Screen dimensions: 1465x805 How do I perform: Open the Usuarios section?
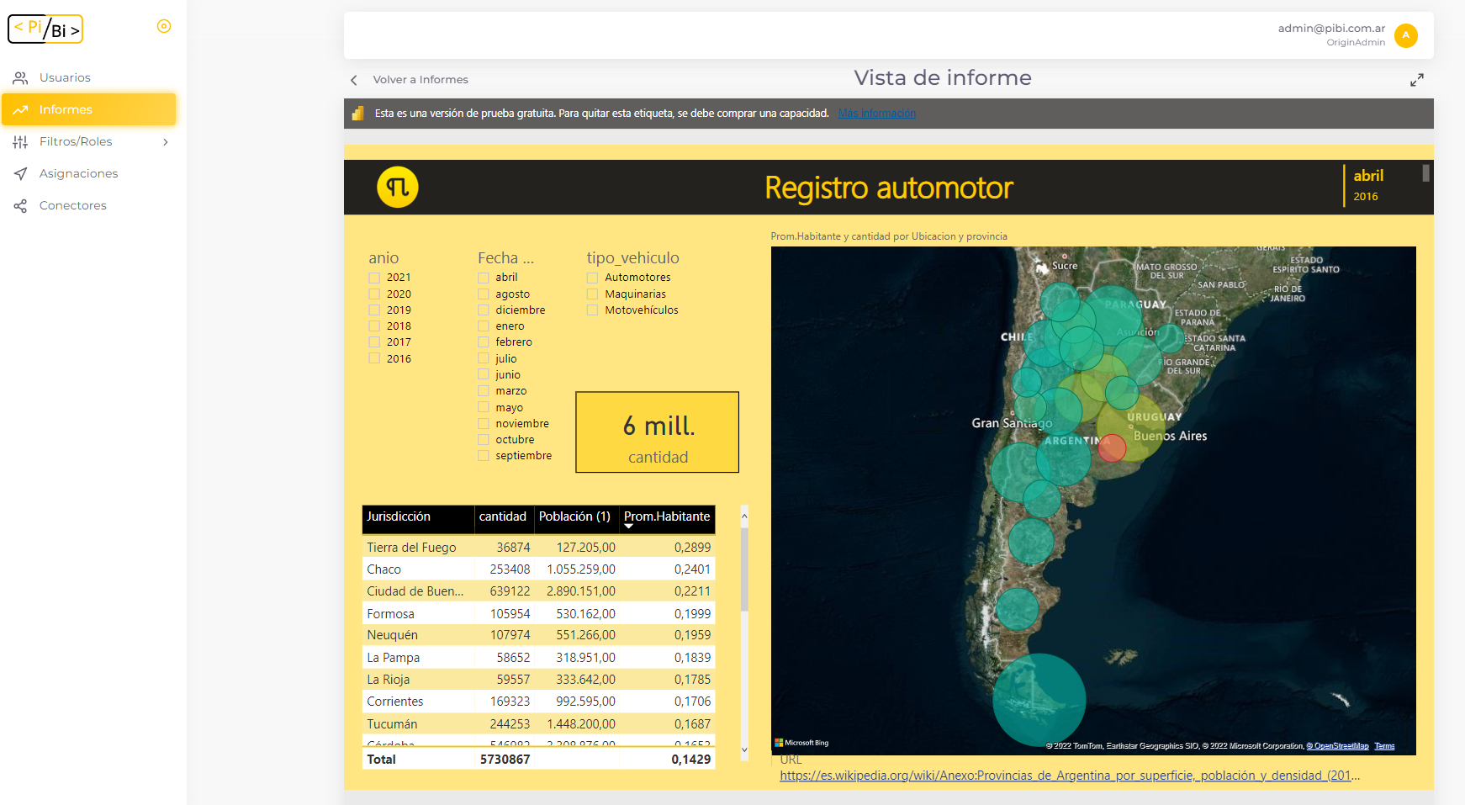(65, 77)
